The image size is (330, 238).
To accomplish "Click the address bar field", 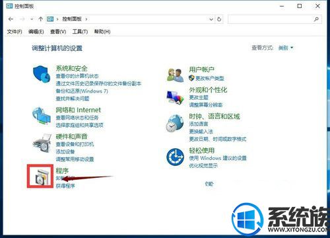I will pos(135,19).
